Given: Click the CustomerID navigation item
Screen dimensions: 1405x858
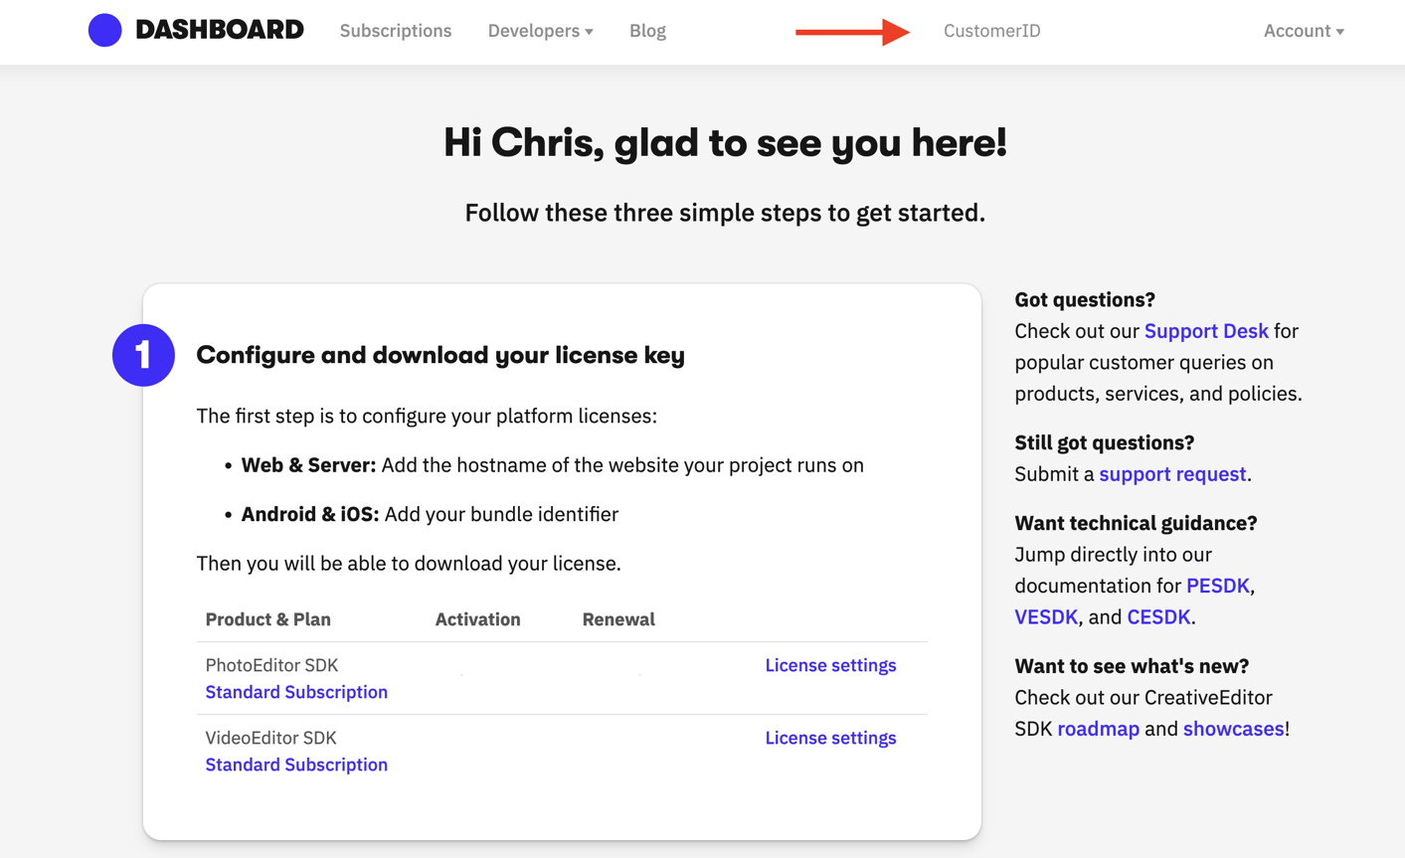Looking at the screenshot, I should (991, 31).
